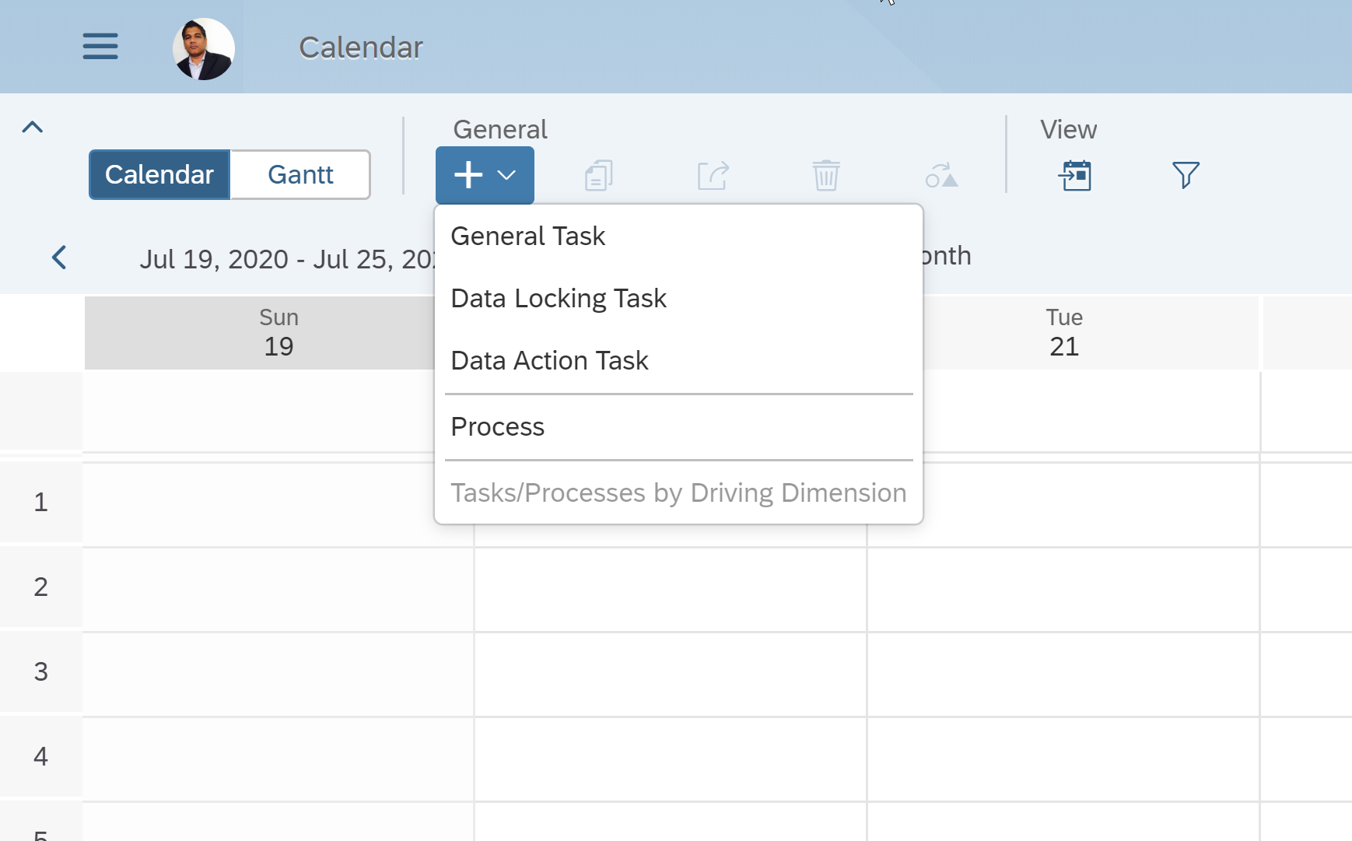Choose Data Locking Task in the menu
The height and width of the screenshot is (841, 1352).
[x=559, y=298]
